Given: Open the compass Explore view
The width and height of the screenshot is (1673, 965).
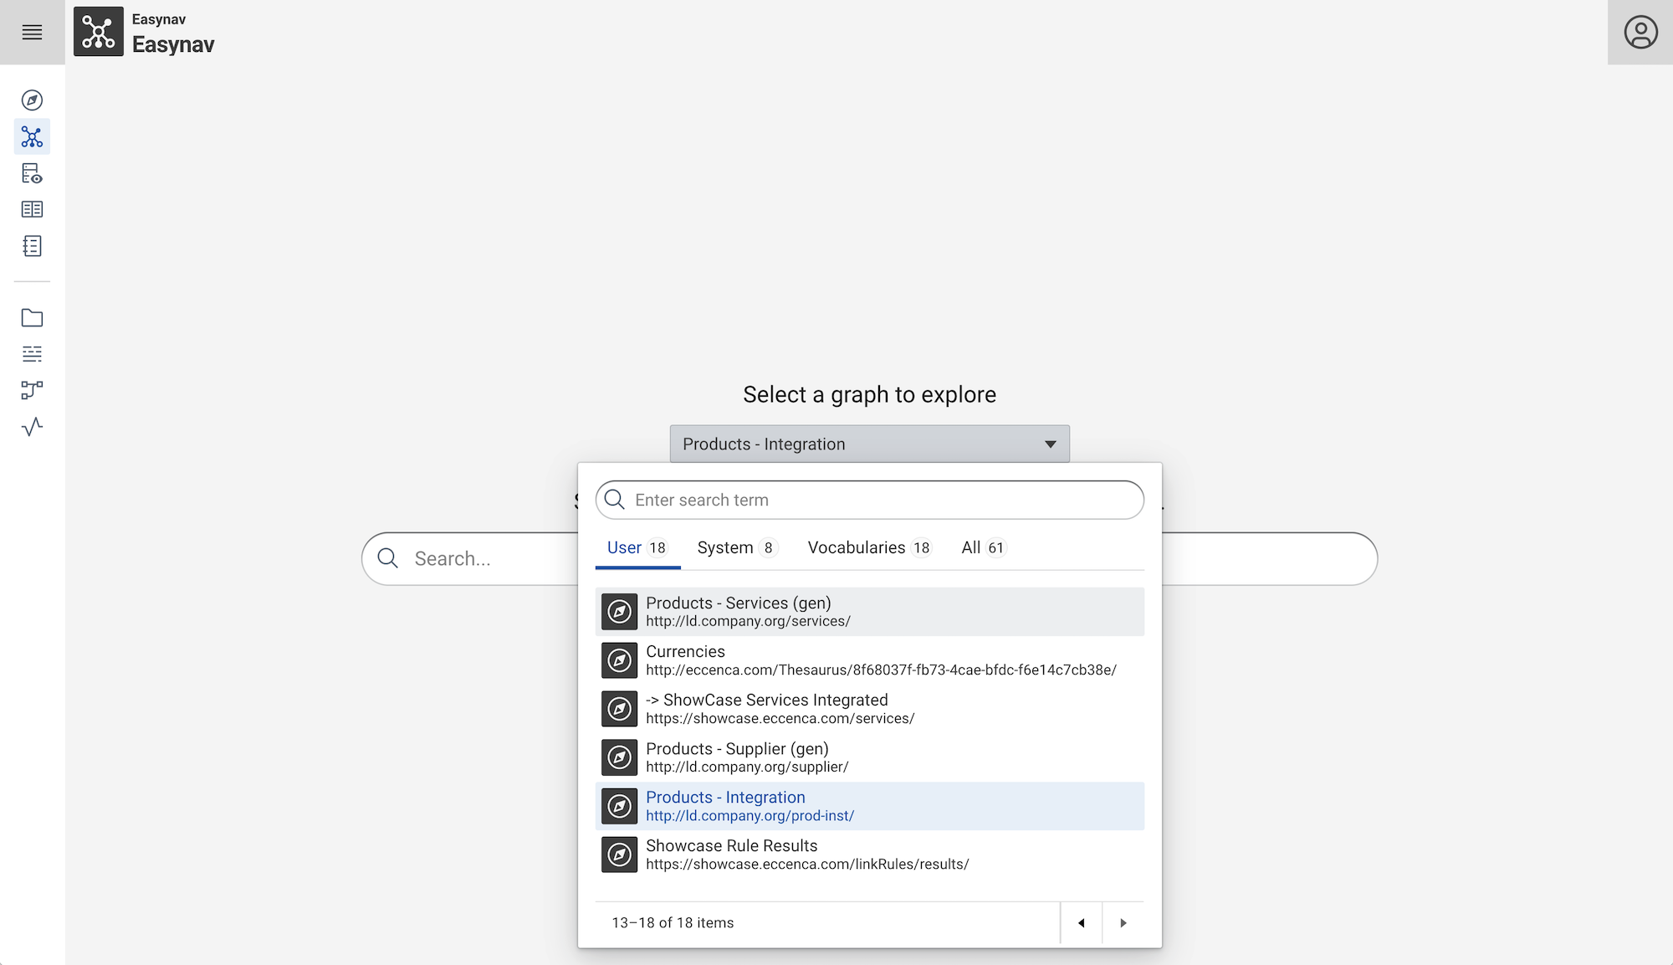Looking at the screenshot, I should click(32, 100).
